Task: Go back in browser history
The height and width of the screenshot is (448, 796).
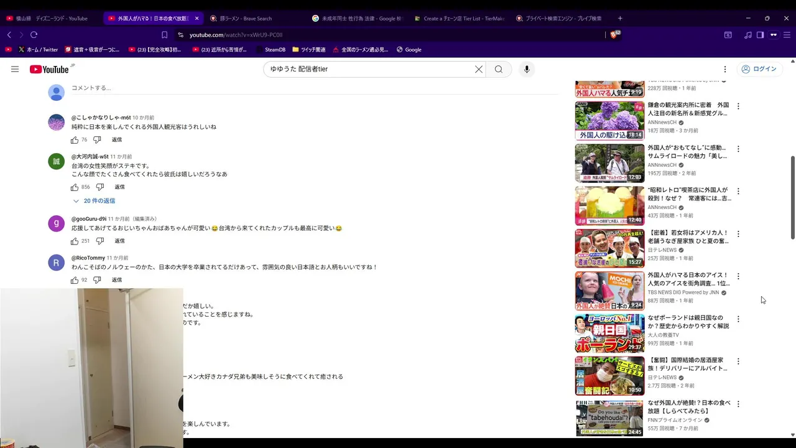Action: click(9, 35)
